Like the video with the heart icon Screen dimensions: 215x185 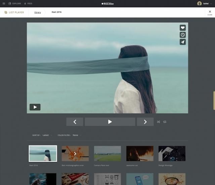pyautogui.click(x=182, y=28)
